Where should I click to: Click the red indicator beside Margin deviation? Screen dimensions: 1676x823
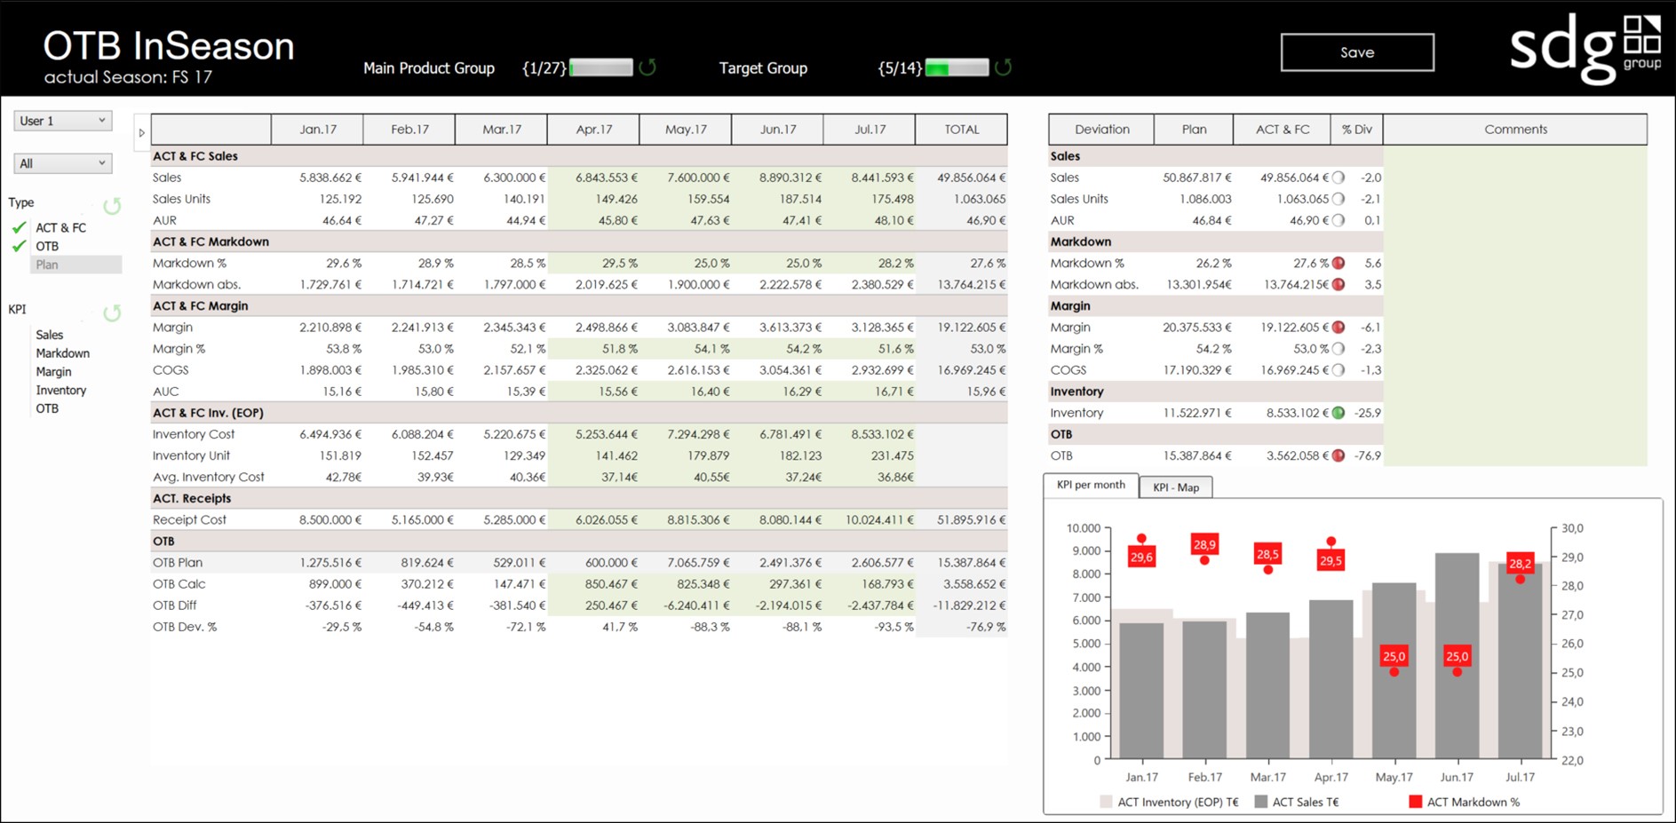pyautogui.click(x=1338, y=327)
